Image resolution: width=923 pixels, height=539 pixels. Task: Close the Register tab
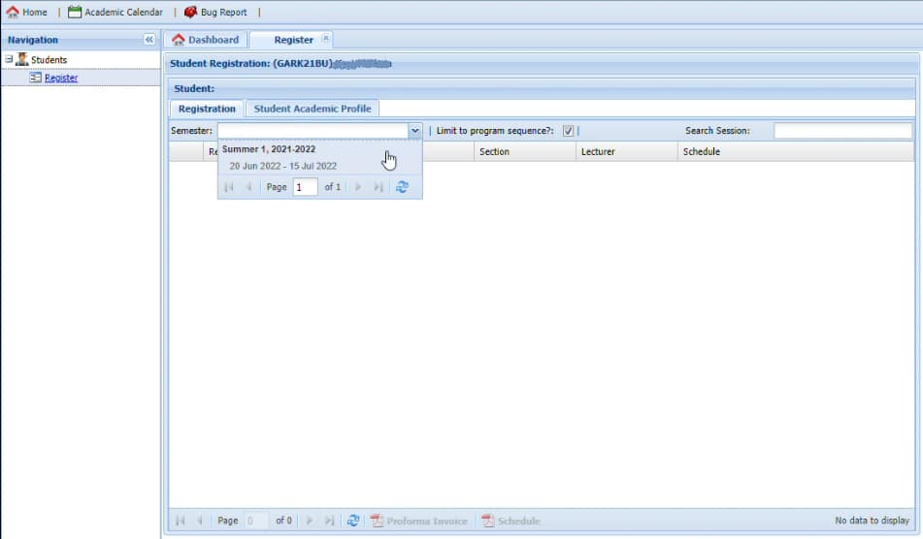[325, 39]
